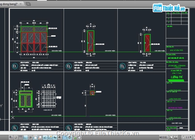This screenshot has height=140, width=195.
Task: Open Quick View Layouts icon
Action: 171,137
